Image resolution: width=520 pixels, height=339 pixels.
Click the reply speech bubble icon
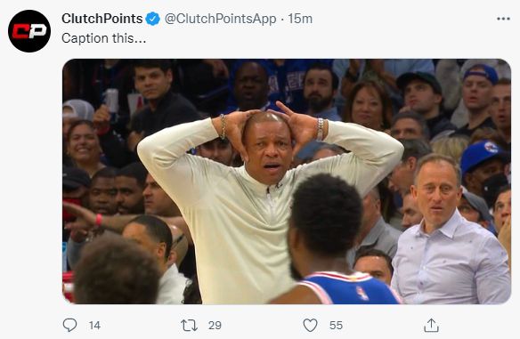[69, 325]
